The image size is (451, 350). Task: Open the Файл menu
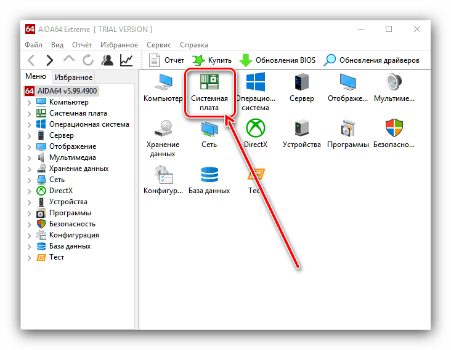tap(33, 45)
